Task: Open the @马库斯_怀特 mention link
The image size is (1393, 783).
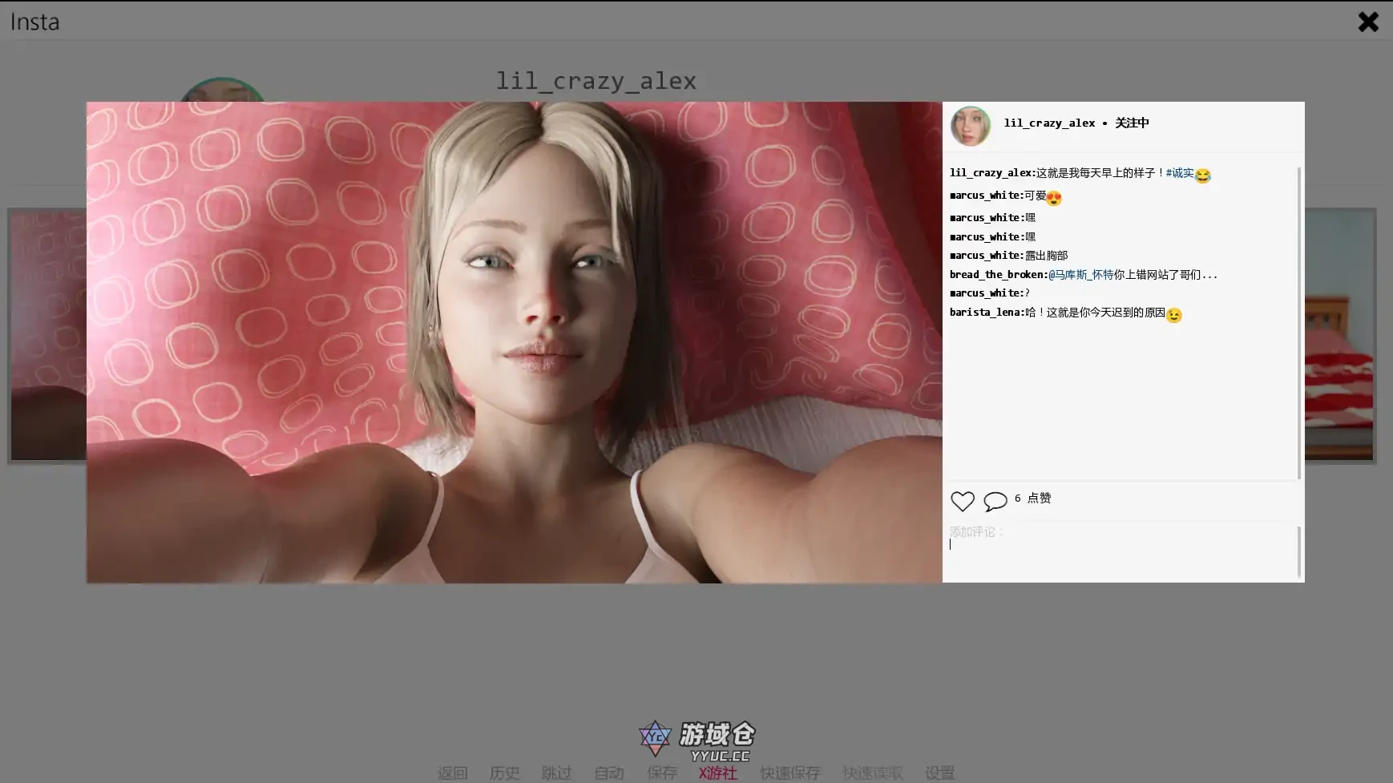Action: (x=1080, y=275)
